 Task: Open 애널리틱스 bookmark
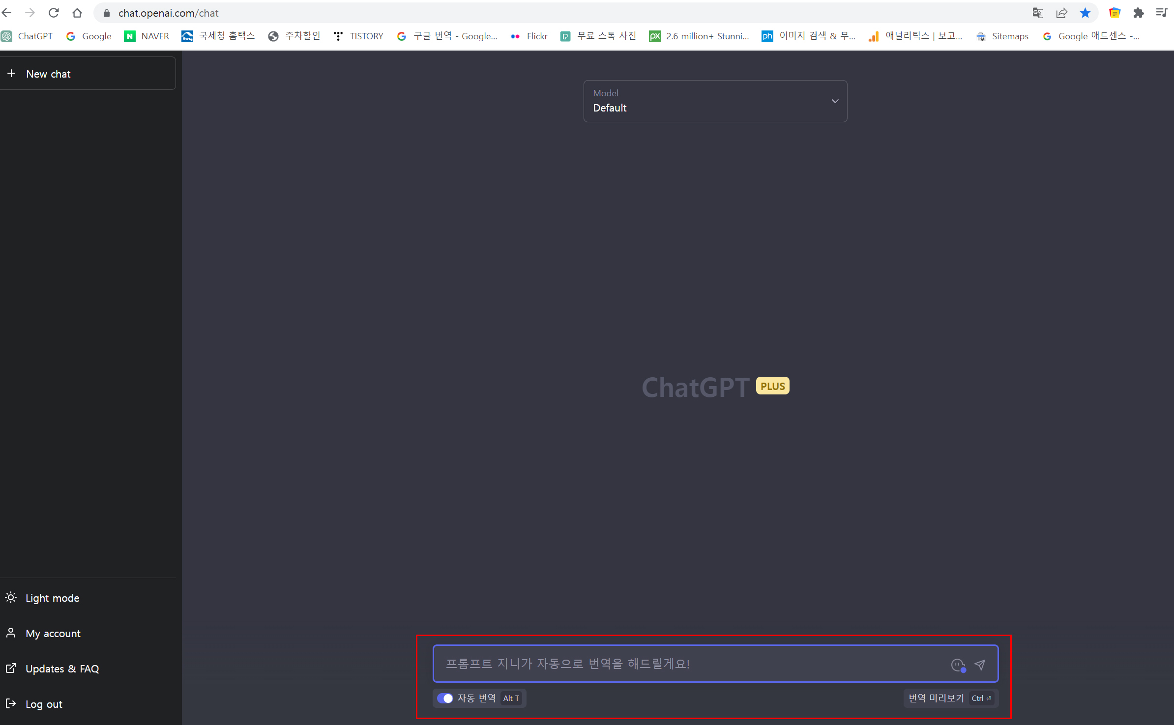[915, 36]
